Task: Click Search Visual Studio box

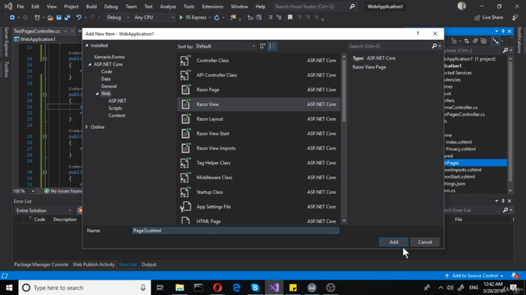Action: pyautogui.click(x=315, y=6)
